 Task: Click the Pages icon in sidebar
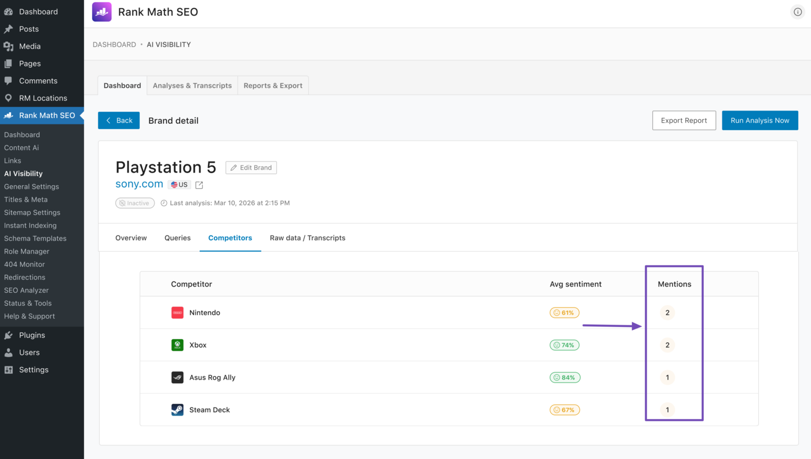[x=9, y=64]
